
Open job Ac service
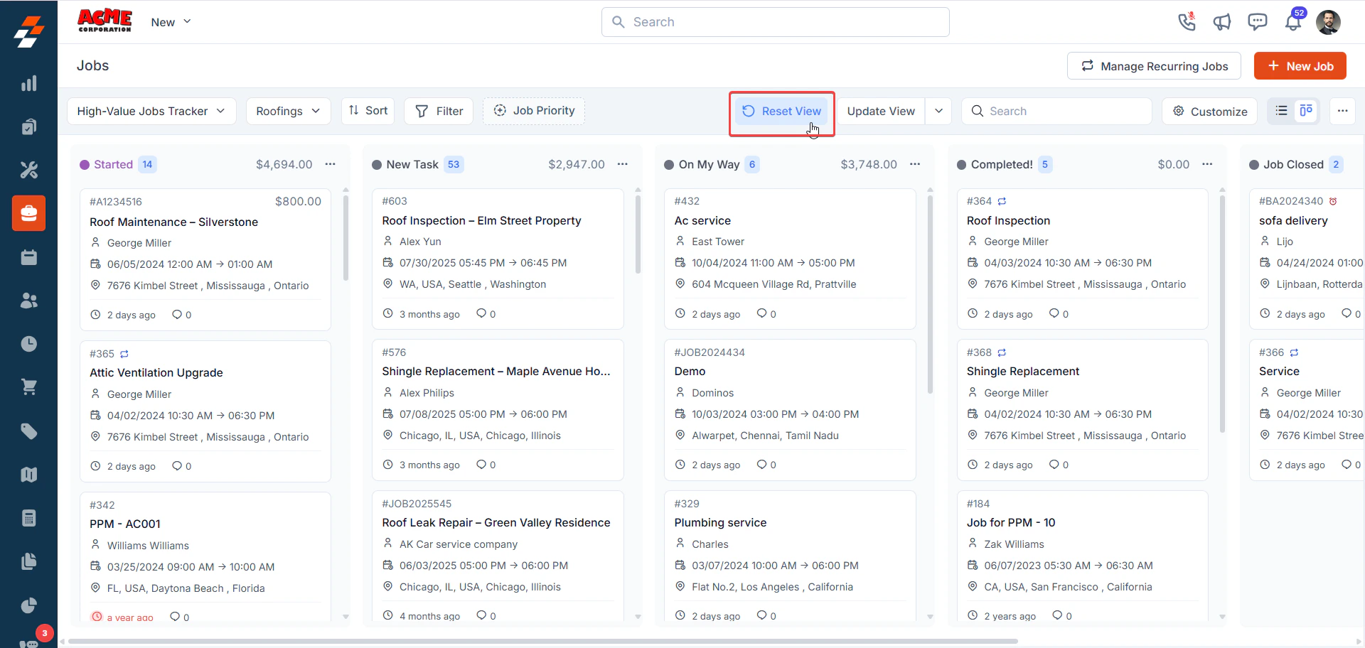coord(702,221)
